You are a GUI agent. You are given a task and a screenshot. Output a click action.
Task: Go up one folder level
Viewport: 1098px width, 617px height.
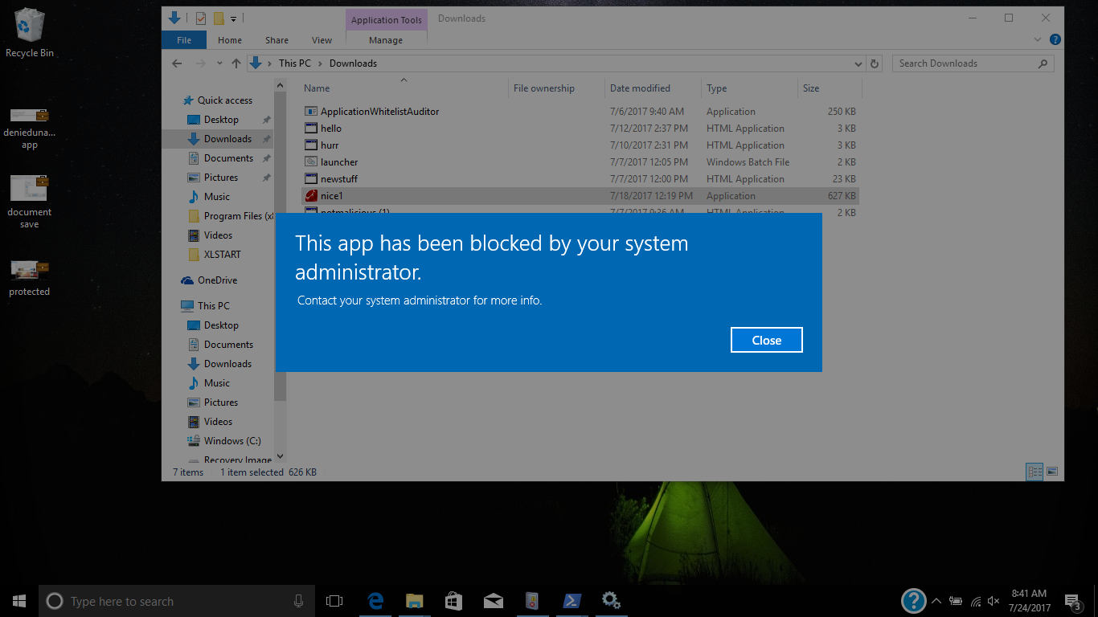[x=236, y=63]
